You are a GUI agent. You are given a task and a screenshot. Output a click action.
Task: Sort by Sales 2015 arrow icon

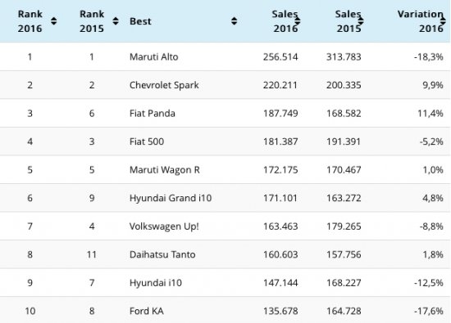click(x=361, y=21)
